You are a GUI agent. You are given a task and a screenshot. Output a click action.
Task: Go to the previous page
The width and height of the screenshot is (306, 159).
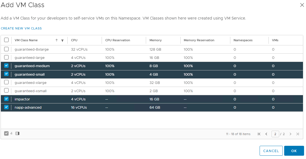(x=267, y=134)
